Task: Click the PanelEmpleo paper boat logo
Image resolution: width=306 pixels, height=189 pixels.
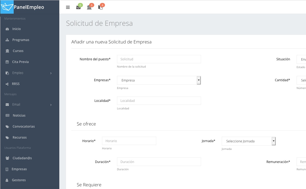Action: click(7, 7)
